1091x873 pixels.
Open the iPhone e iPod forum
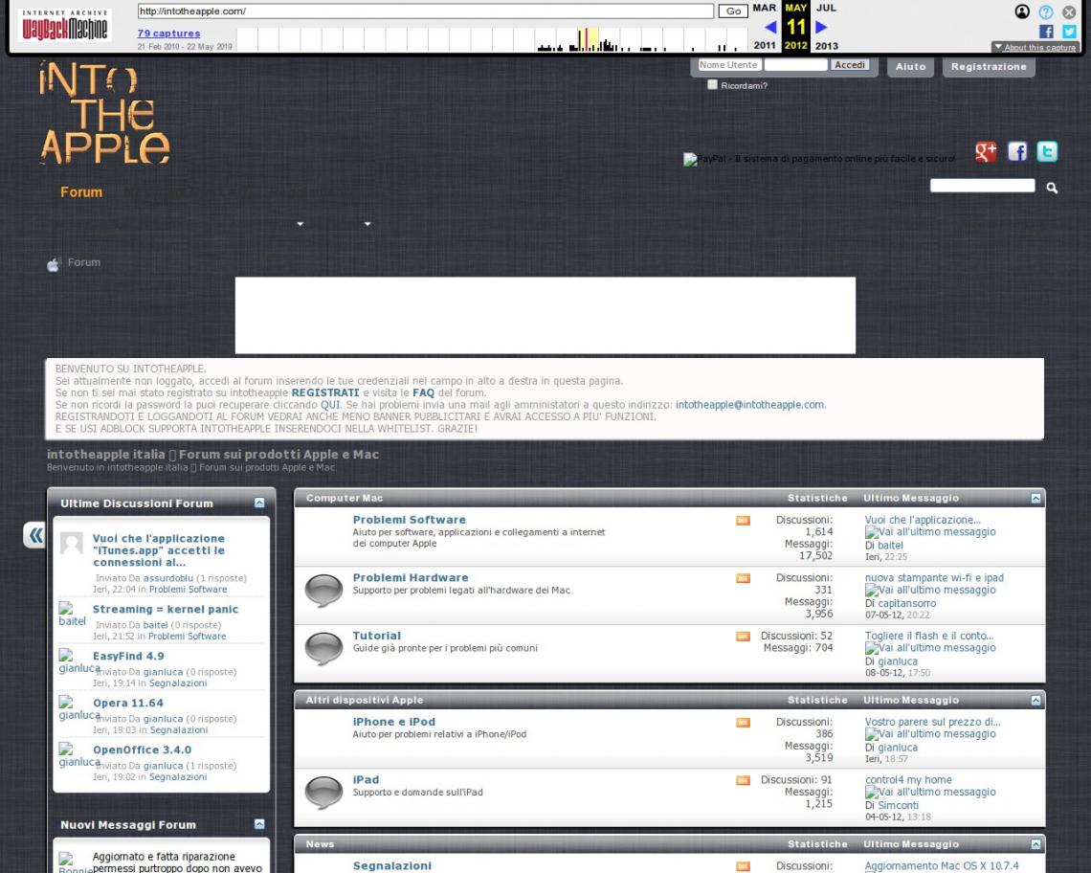tap(394, 722)
